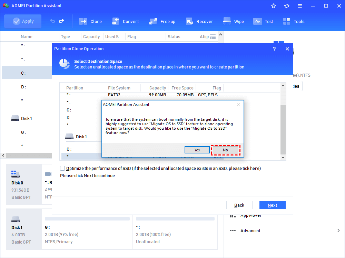Click the Disk 1 icon in disk map
345x258 pixels.
click(x=16, y=219)
